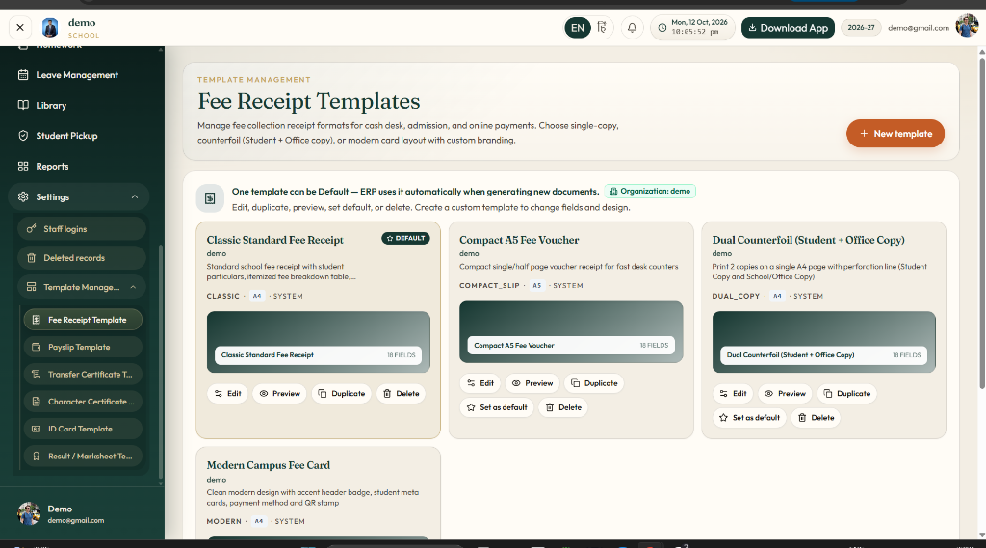Screen dimensions: 986x548
Task: Collapse the Template Management chevron
Action: (133, 287)
